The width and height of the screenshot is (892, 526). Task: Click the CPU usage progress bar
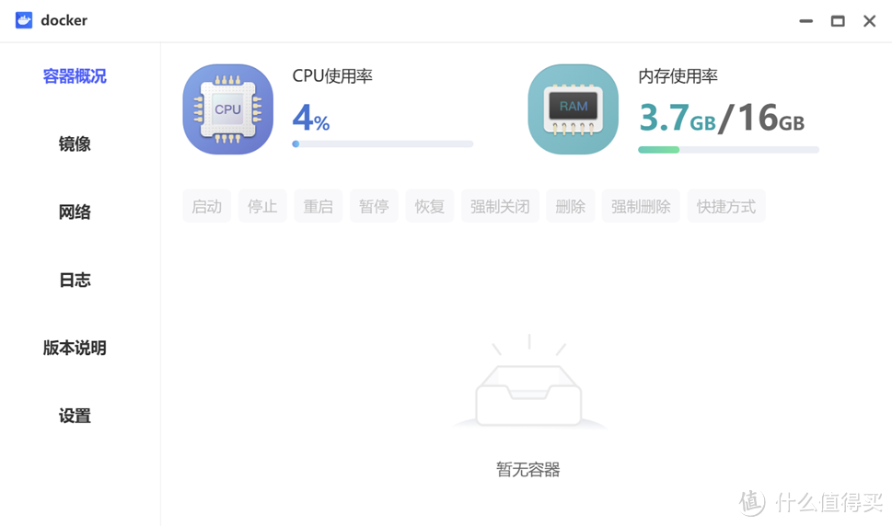(383, 144)
